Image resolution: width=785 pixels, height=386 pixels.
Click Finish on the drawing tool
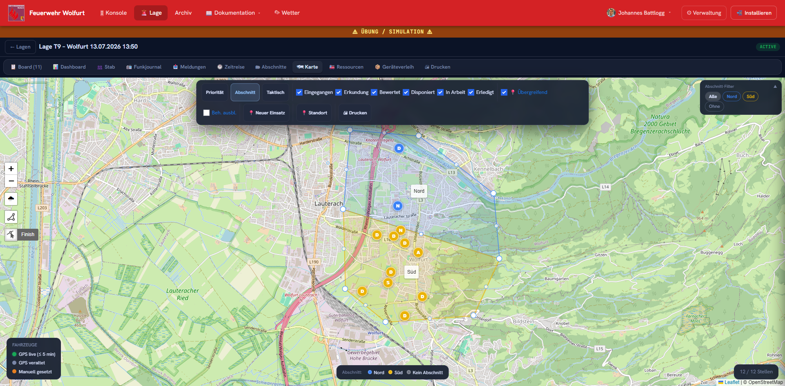coord(28,234)
